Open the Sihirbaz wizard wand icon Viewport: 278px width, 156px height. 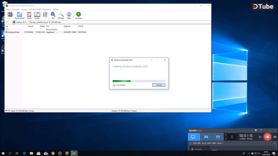[61, 16]
